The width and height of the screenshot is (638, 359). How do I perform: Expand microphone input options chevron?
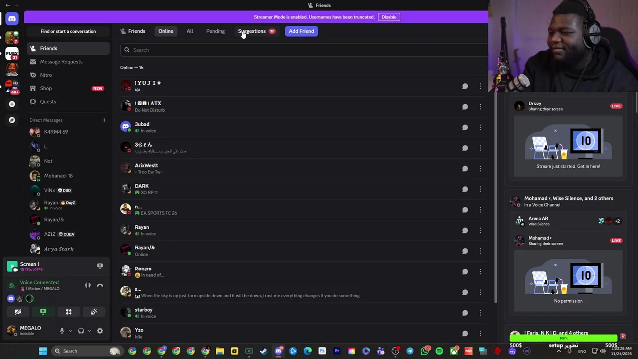pyautogui.click(x=70, y=331)
